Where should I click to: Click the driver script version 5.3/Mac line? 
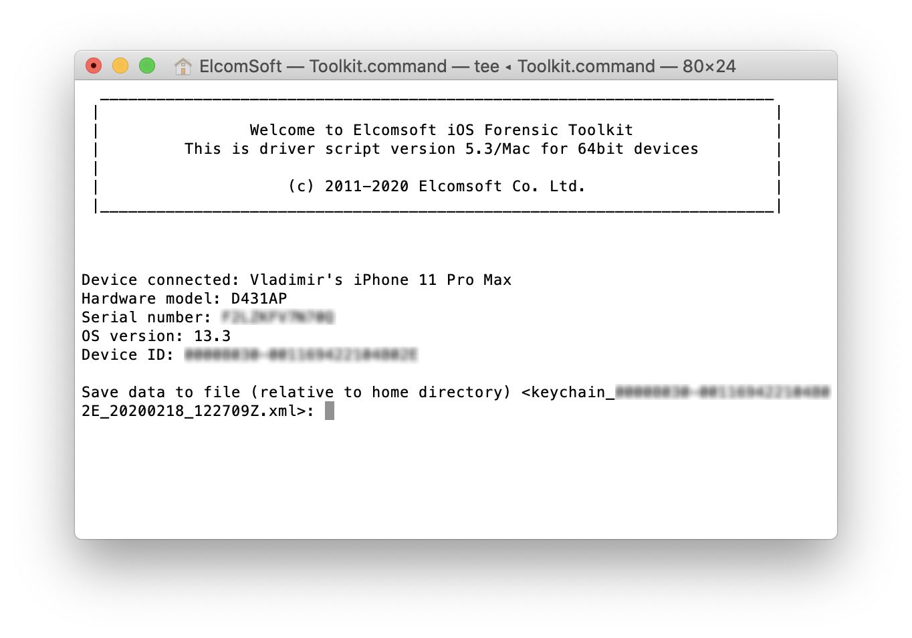click(441, 148)
